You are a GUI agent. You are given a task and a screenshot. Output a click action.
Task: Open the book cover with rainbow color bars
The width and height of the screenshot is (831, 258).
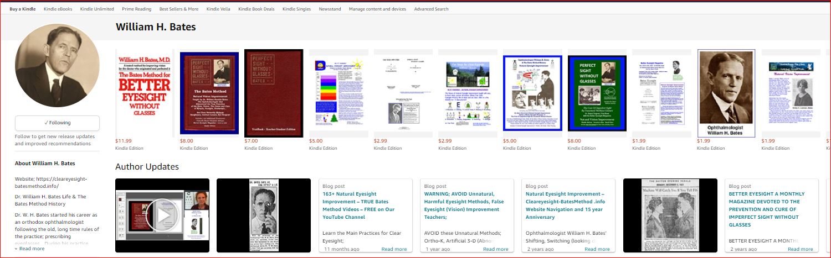[x=338, y=93]
